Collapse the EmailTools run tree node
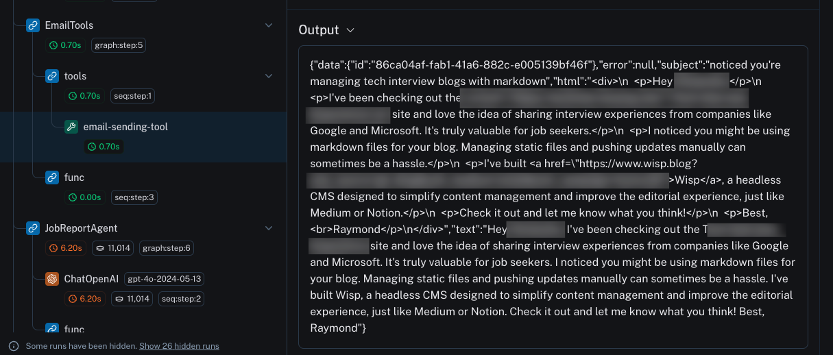This screenshot has width=833, height=355. point(269,25)
